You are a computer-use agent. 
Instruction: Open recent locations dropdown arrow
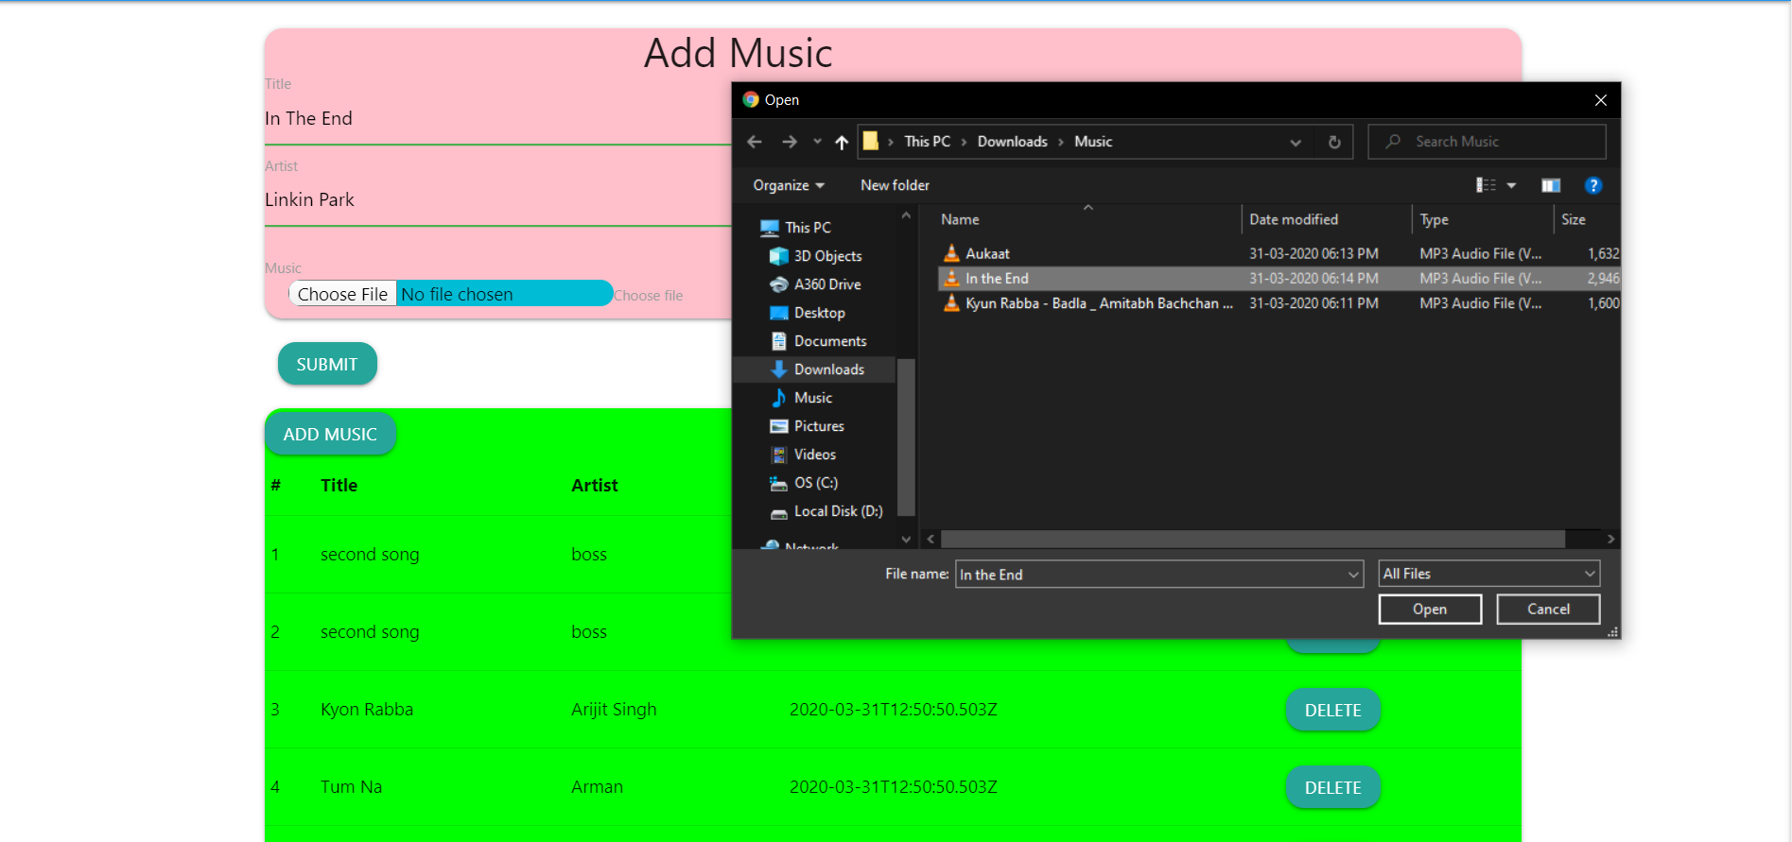click(x=817, y=142)
